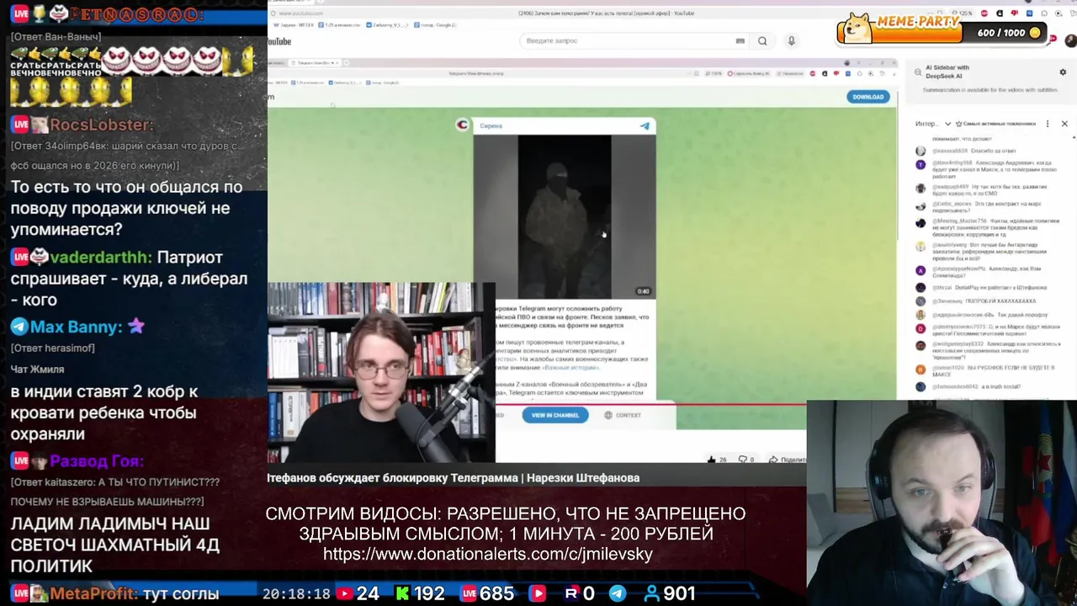Open the chat three-dot options menu
This screenshot has width=1077, height=606.
click(1048, 124)
